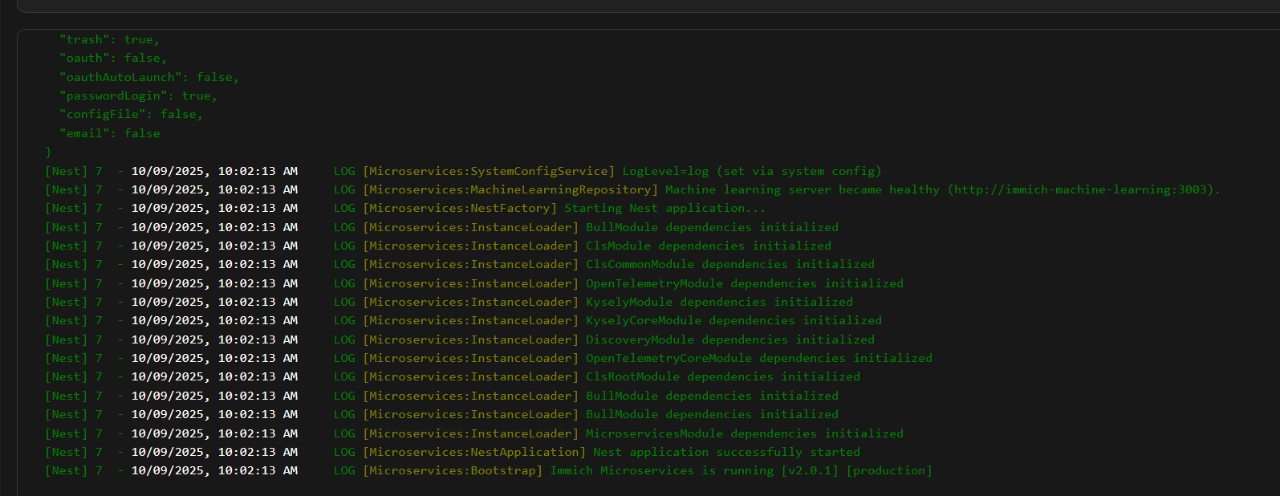1280x496 pixels.
Task: Click the [Microservices:NestFactory] tag
Action: point(460,208)
